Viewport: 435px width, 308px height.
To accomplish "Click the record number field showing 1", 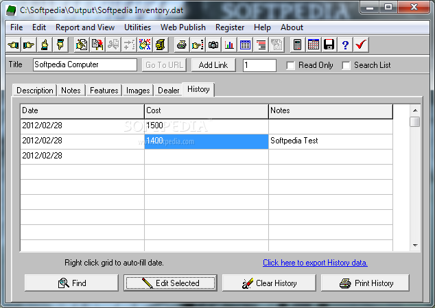I will point(259,65).
